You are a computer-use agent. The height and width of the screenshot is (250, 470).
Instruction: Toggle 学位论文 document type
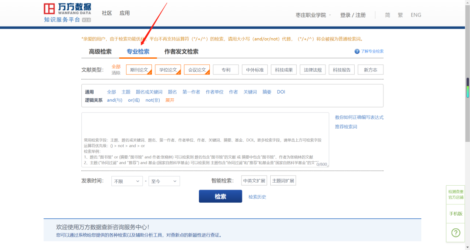tap(168, 70)
